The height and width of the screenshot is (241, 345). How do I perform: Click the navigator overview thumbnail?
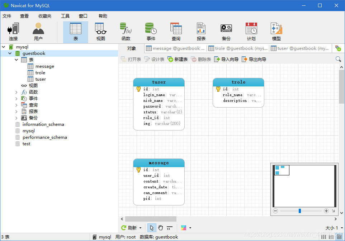[x=305, y=186]
